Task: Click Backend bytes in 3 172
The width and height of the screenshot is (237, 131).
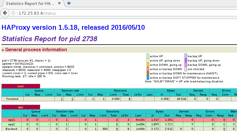Action: 155,129
